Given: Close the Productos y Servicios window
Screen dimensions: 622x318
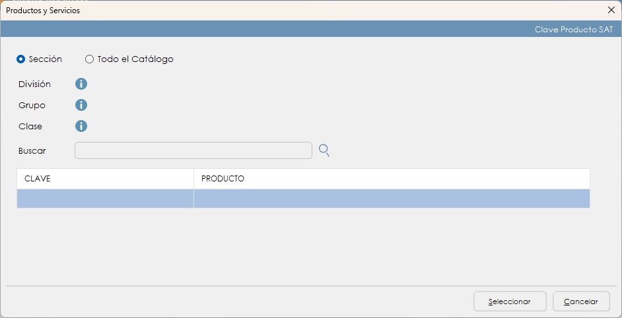Looking at the screenshot, I should coord(611,10).
